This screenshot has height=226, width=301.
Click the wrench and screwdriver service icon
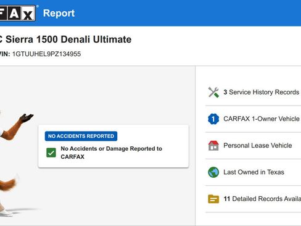pos(213,92)
